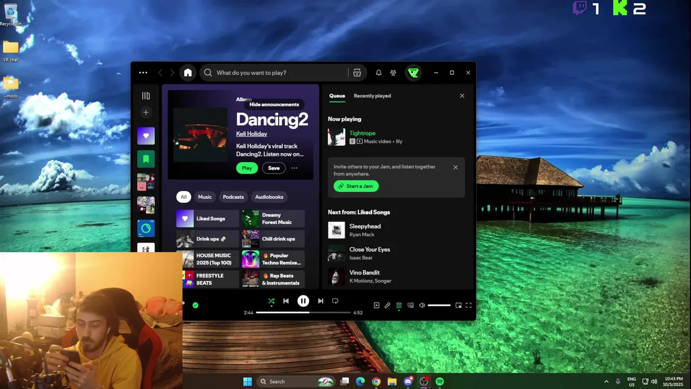Viewport: 691px width, 389px height.
Task: Open Google Chrome from the taskbar
Action: pos(376,381)
